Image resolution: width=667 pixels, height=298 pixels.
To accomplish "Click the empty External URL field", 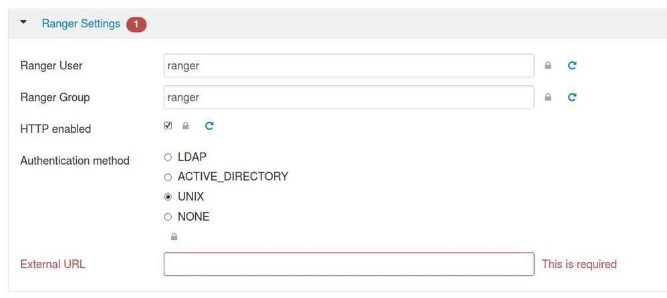I will tap(348, 264).
